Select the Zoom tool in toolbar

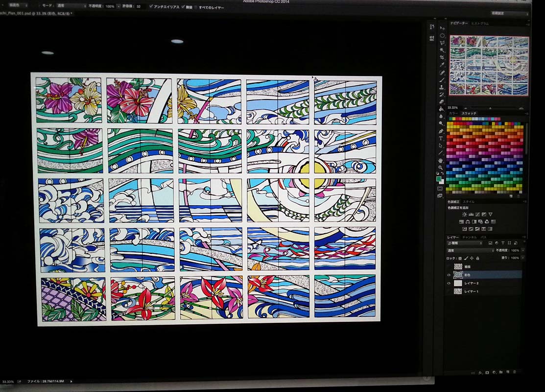coord(441,168)
